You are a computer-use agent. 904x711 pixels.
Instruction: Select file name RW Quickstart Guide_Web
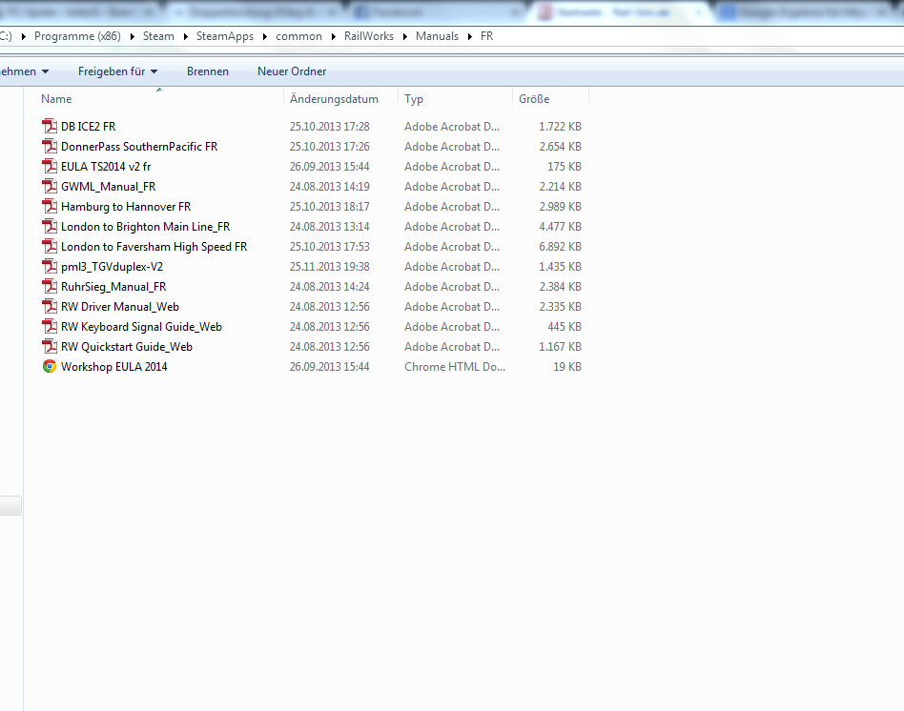coord(126,347)
